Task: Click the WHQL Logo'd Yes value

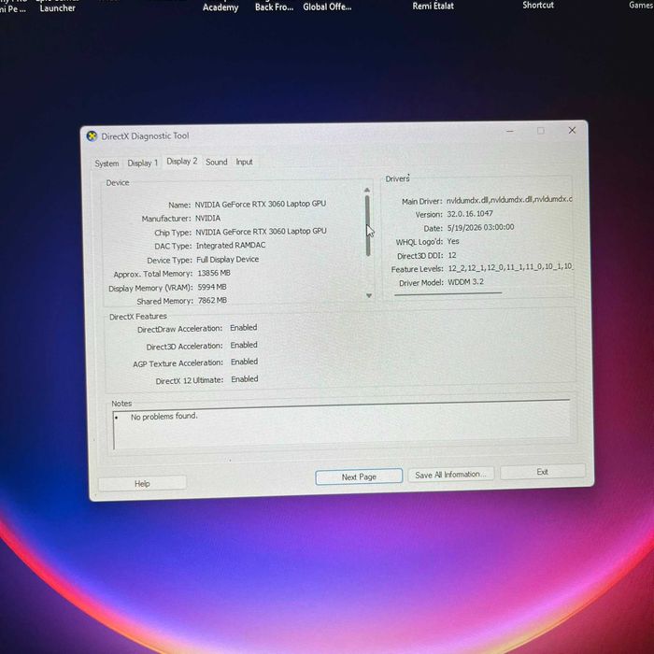Action: pos(453,241)
